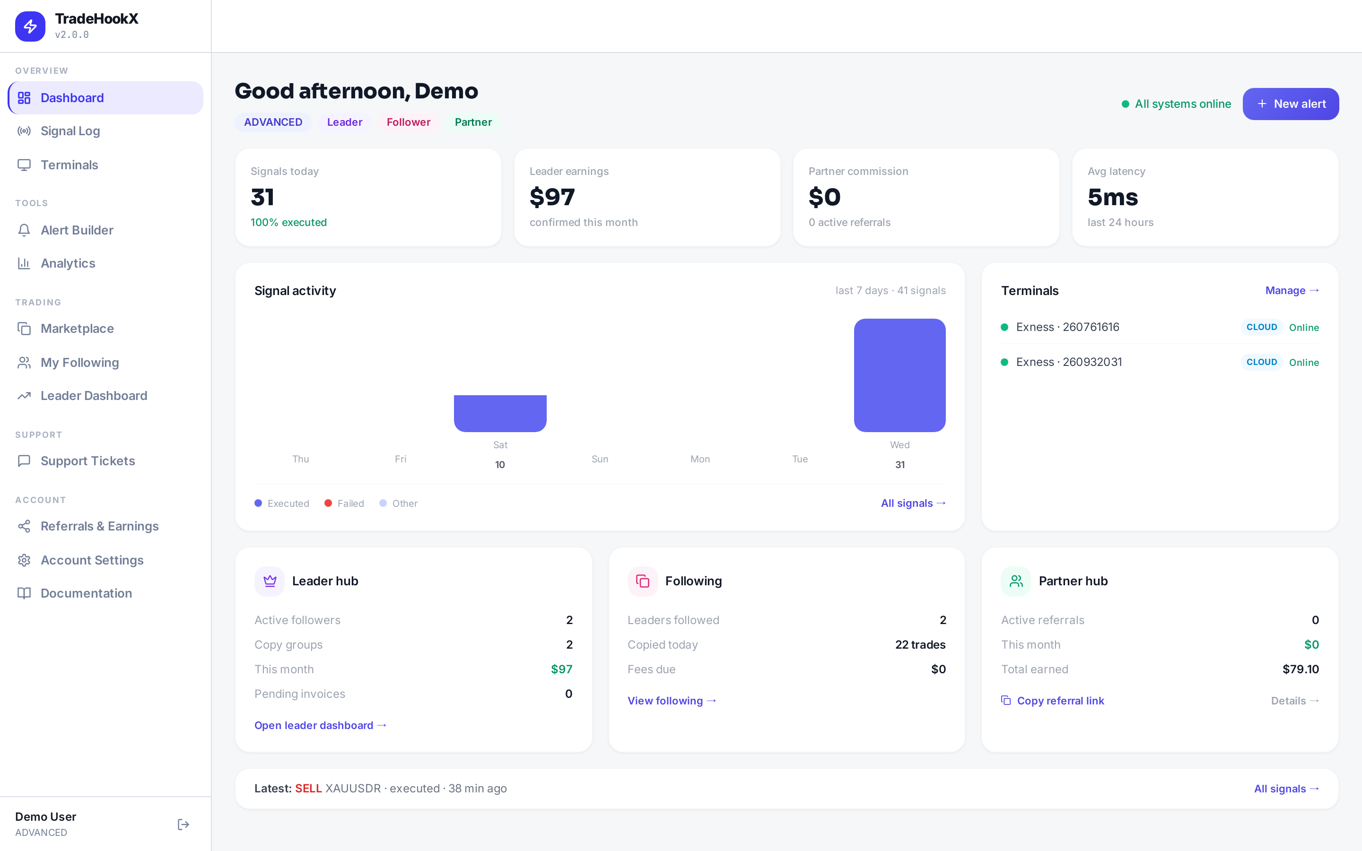Click the Leader role badge
Screen dimensions: 1362x851
click(344, 122)
